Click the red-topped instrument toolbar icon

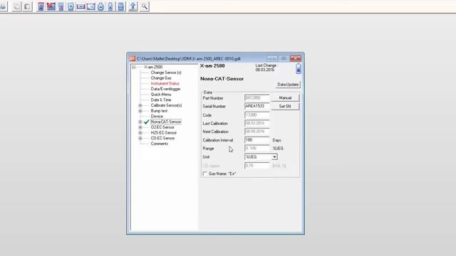[x=41, y=6]
